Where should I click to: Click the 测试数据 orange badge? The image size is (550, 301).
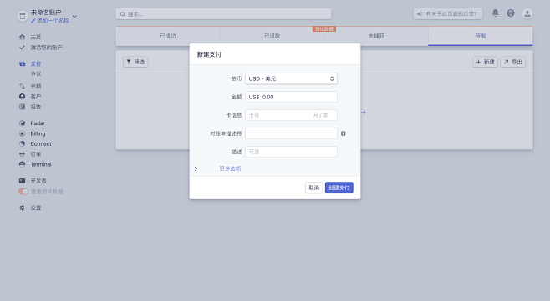pos(324,28)
